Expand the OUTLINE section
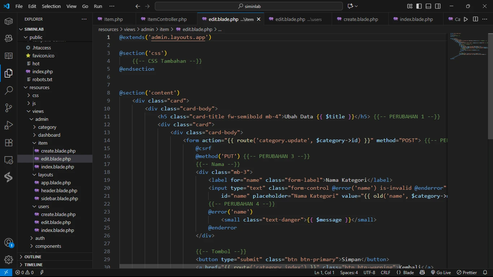Viewport: 493px width, 277px height. pos(32,257)
